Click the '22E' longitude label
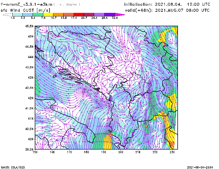The width and height of the screenshot is (219, 169). pos(155,152)
